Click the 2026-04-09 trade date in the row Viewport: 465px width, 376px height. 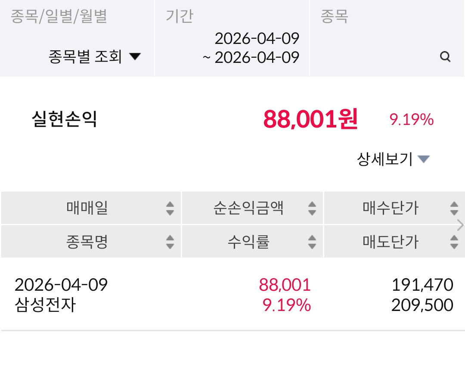point(61,285)
